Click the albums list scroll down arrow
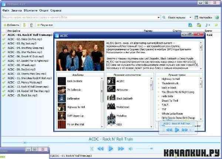 pyautogui.click(x=102, y=127)
